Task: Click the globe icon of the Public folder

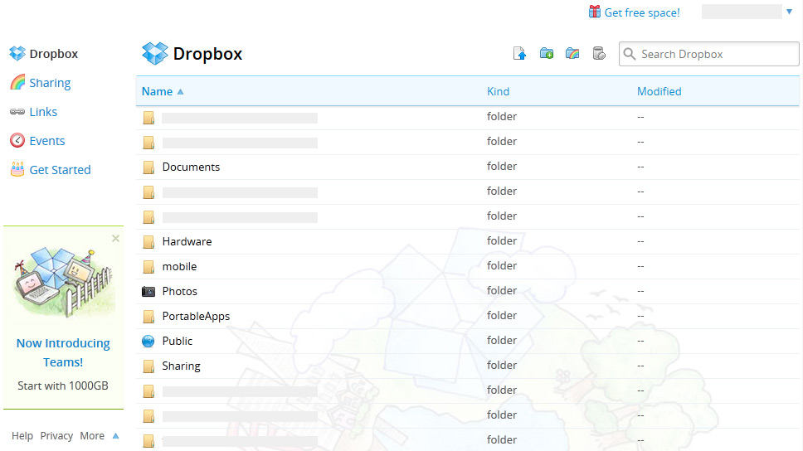Action: (x=148, y=341)
